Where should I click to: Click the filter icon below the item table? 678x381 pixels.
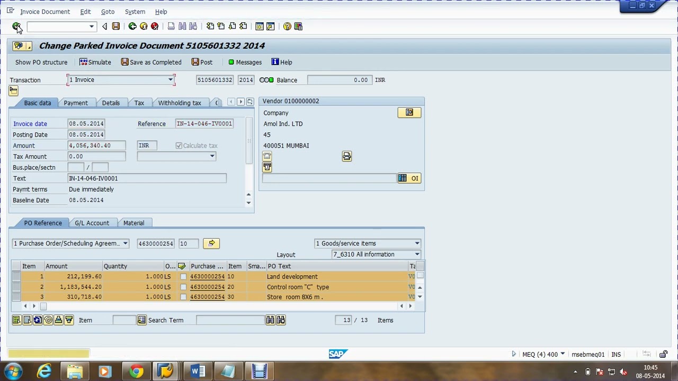(69, 320)
